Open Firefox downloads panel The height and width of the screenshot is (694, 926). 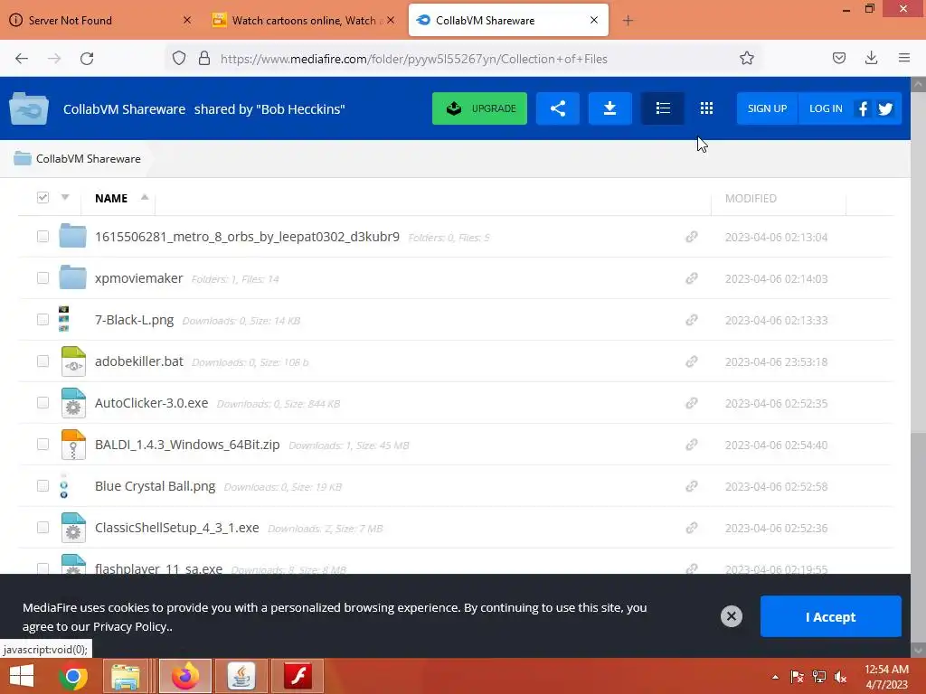(x=871, y=58)
